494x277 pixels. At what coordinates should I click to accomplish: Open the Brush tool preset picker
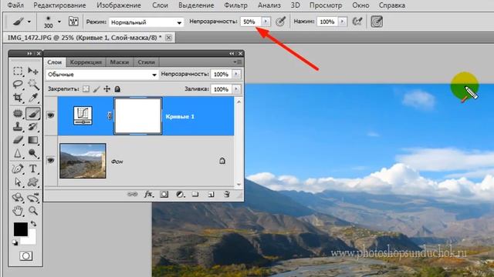coord(22,22)
